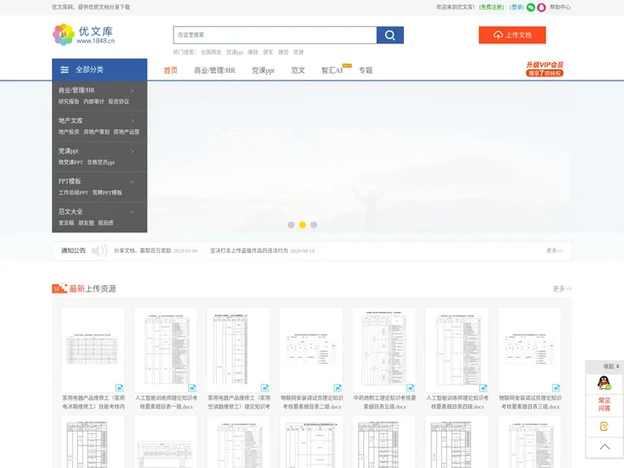
Task: Expand the 商业/管理/HR category arrow
Action: click(x=133, y=91)
